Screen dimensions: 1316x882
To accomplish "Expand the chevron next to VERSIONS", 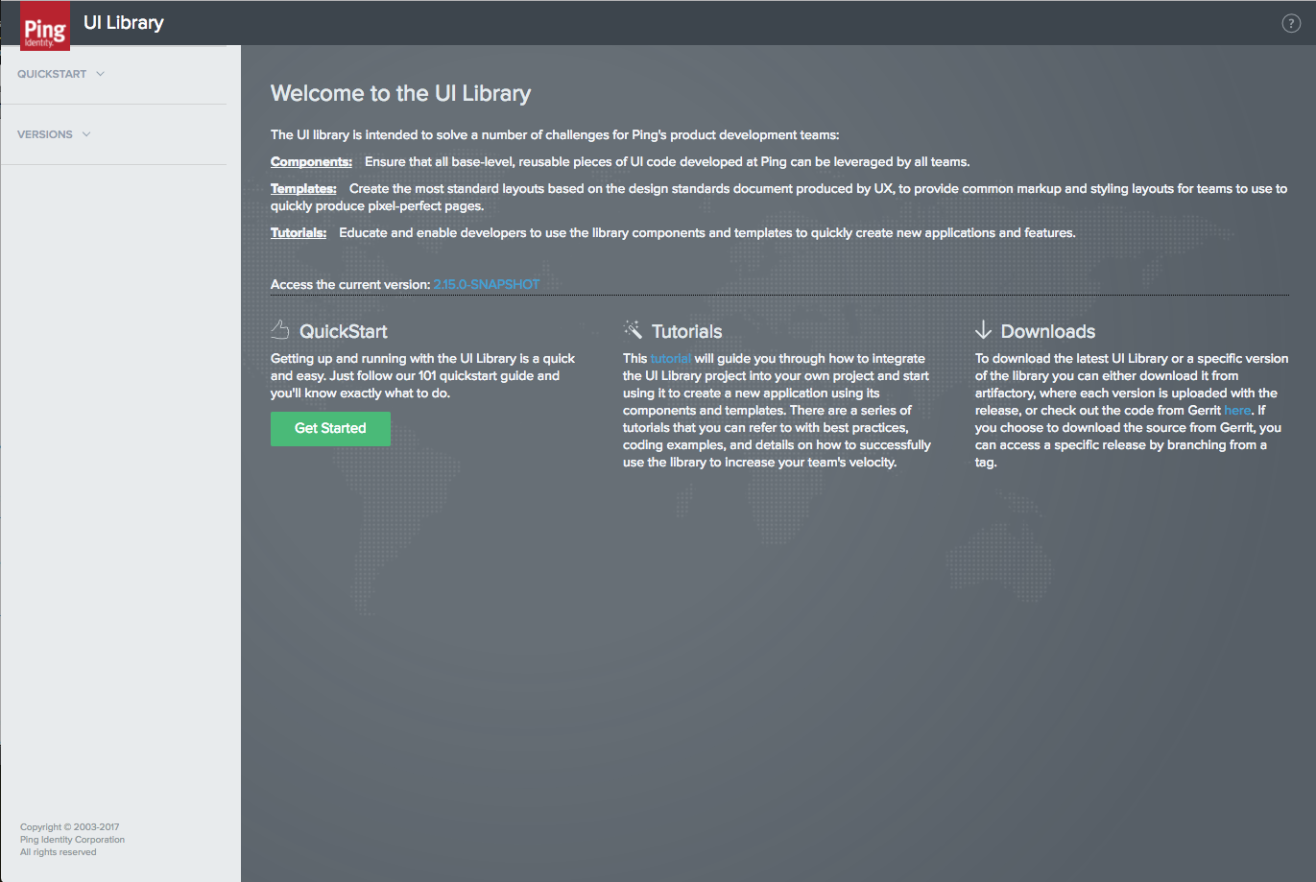I will [x=86, y=134].
